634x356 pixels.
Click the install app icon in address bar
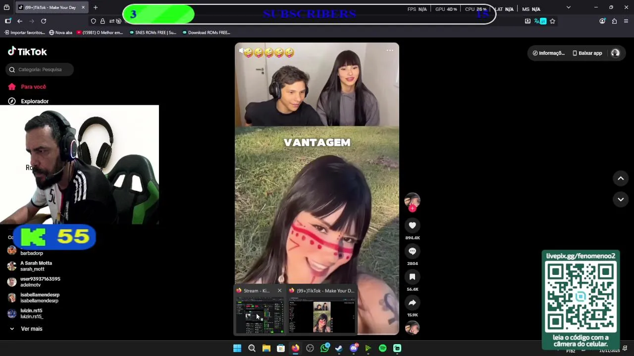(528, 21)
